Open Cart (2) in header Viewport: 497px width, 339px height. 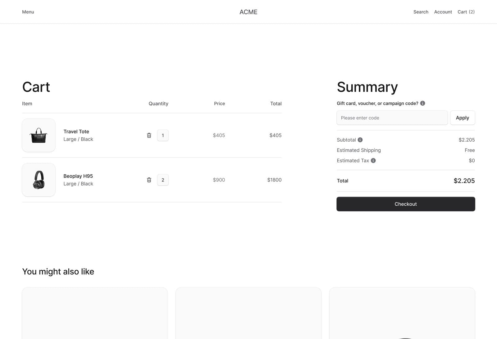pos(466,12)
